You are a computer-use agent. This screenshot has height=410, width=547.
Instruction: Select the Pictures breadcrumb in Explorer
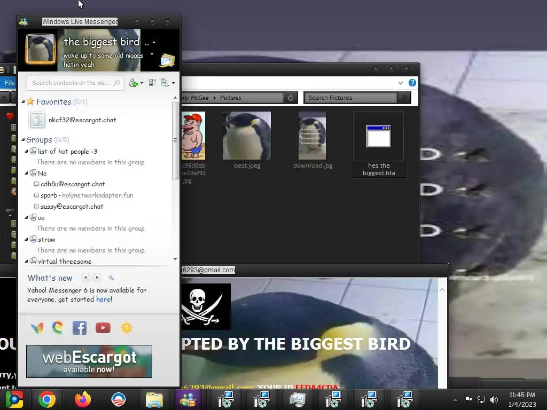[x=231, y=98]
